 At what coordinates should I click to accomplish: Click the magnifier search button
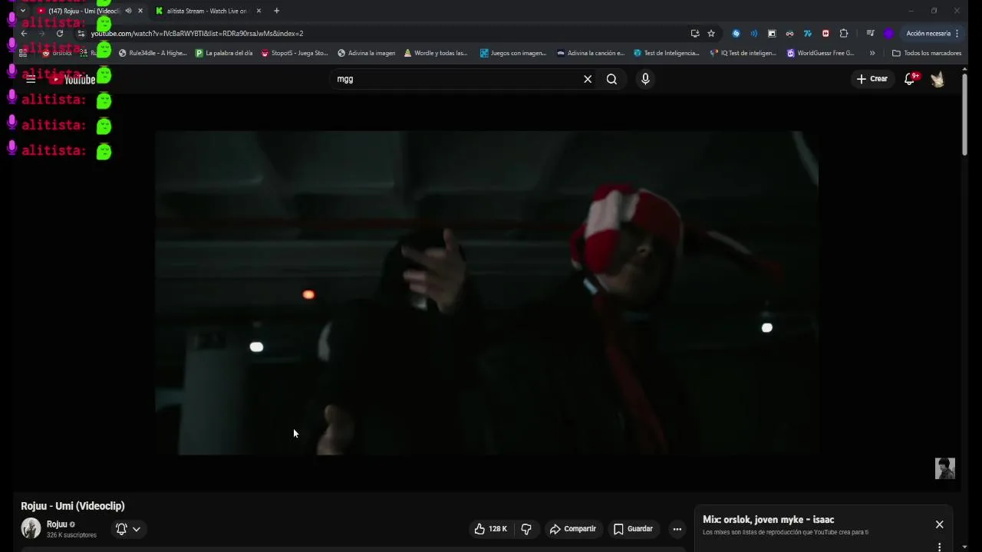(611, 79)
